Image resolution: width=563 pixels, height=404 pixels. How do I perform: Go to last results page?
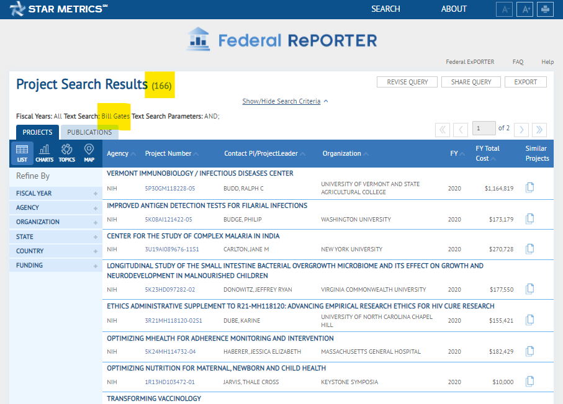[539, 130]
